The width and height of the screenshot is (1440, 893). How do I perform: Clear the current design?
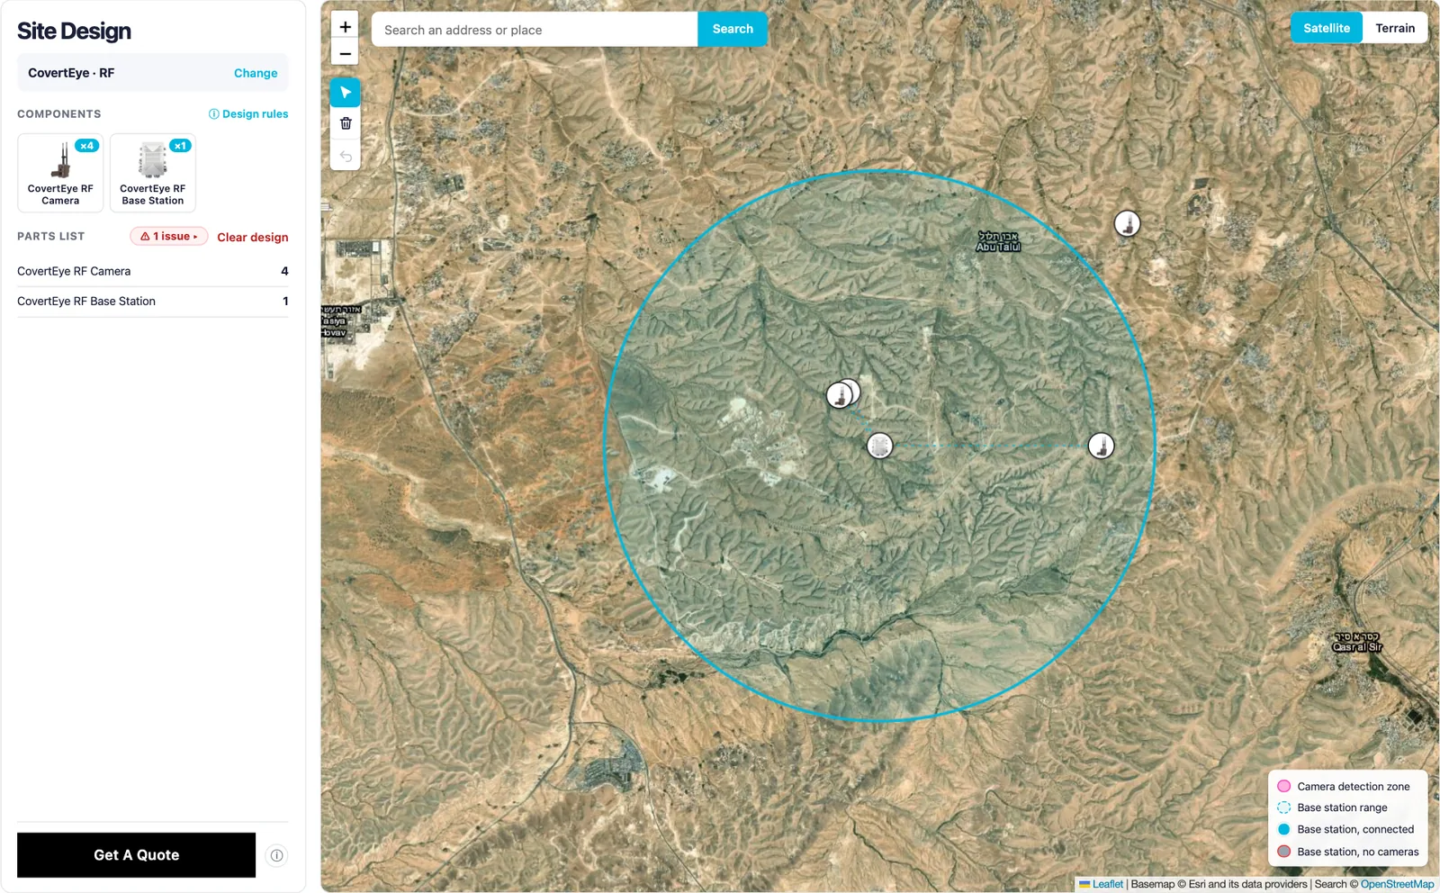tap(253, 237)
